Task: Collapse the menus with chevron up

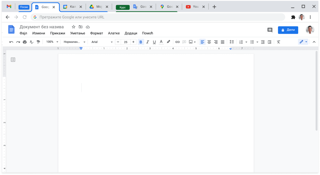Action: pyautogui.click(x=314, y=42)
